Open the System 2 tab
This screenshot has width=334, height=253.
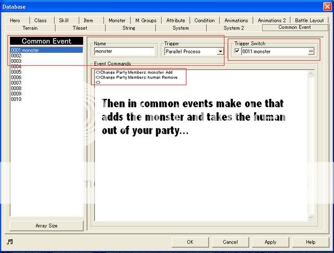tap(234, 28)
